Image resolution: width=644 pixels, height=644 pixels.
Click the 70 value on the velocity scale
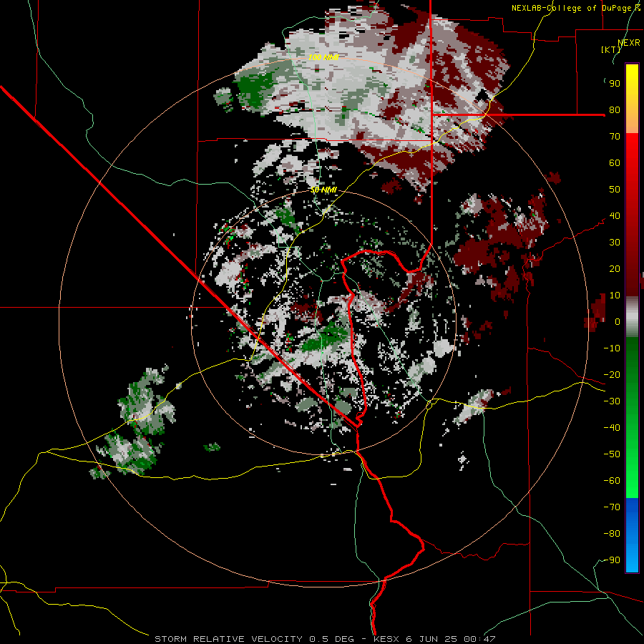pos(615,137)
